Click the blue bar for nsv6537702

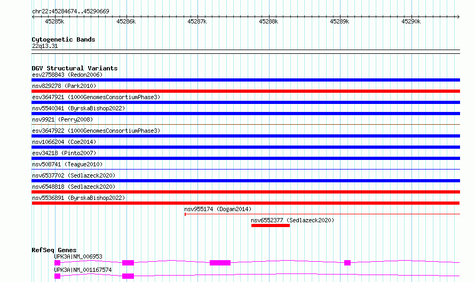246,181
